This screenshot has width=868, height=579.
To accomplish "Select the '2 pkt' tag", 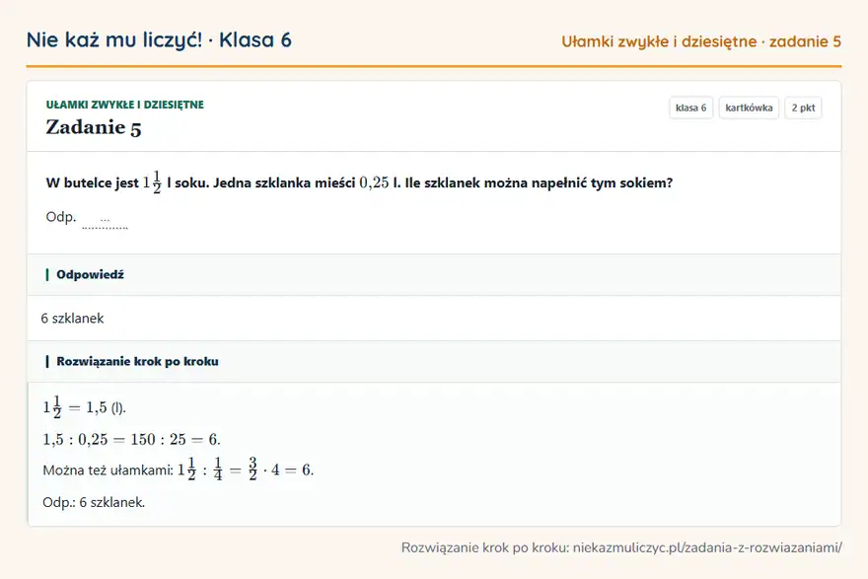I will [x=803, y=108].
